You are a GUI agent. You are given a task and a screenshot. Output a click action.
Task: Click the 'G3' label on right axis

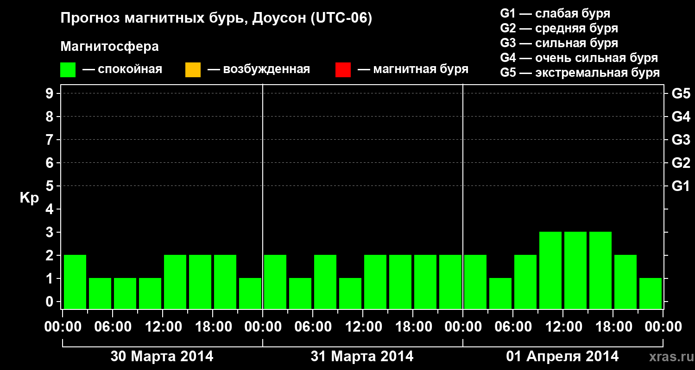click(x=681, y=140)
